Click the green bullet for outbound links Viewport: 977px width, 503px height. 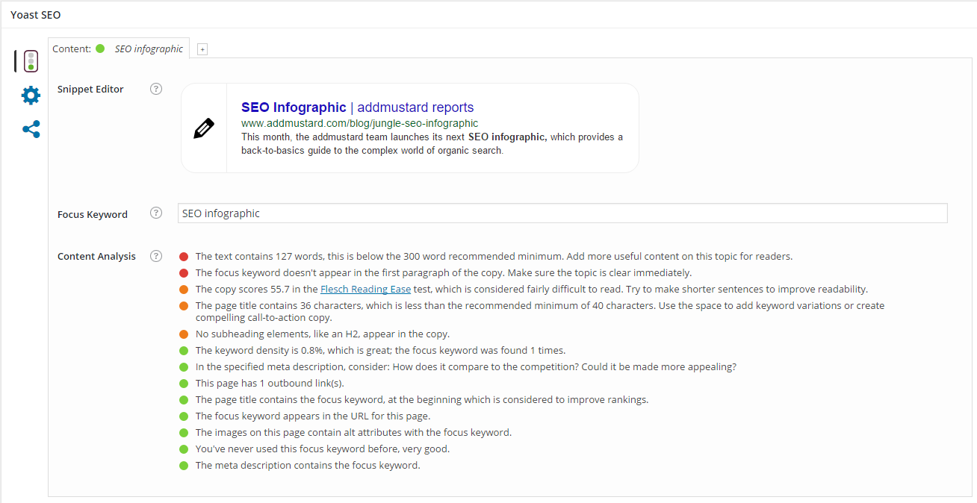184,384
